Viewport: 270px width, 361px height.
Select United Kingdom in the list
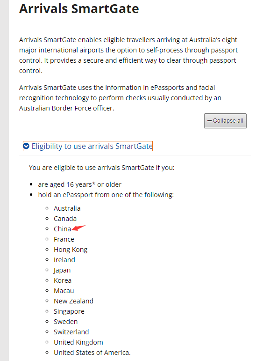(78, 342)
